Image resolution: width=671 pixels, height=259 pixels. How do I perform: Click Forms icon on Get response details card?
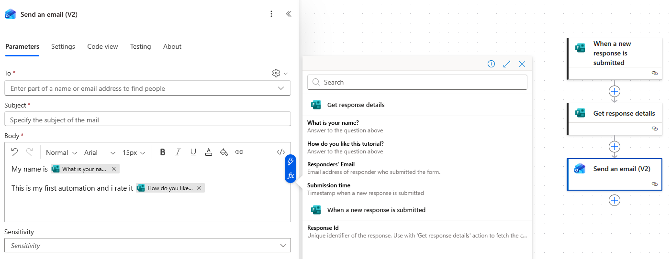point(581,113)
